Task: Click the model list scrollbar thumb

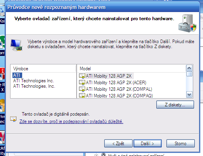Action: pyautogui.click(x=189, y=74)
